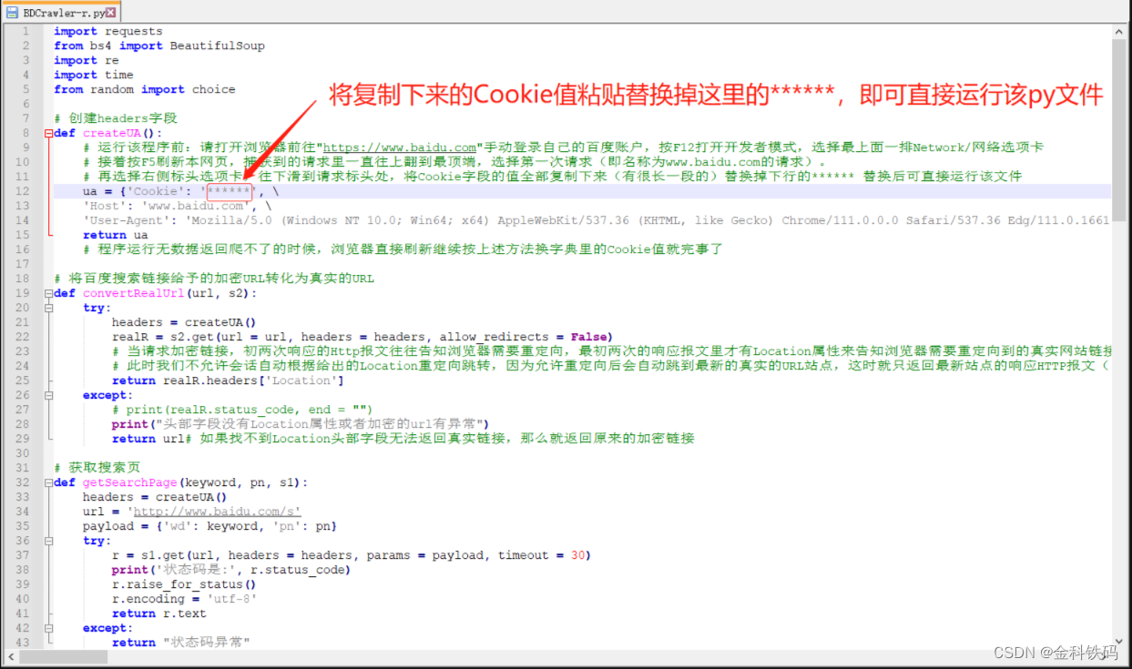Click the payload dictionary line

coord(210,526)
